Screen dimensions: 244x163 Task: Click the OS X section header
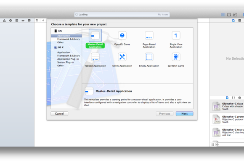tap(59, 47)
